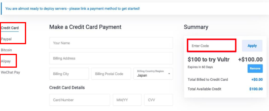
Task: Open the Billing Country/Region dropdown arrow
Action: coord(169,74)
